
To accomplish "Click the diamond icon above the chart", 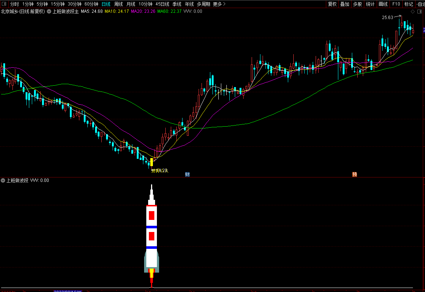I will pos(413,11).
